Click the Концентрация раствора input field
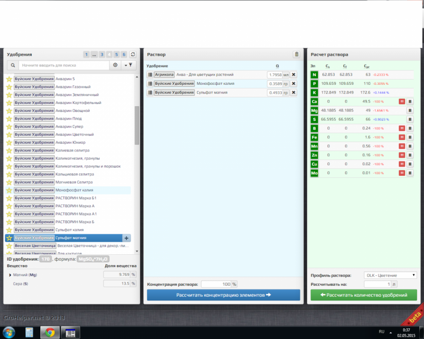 click(x=216, y=284)
